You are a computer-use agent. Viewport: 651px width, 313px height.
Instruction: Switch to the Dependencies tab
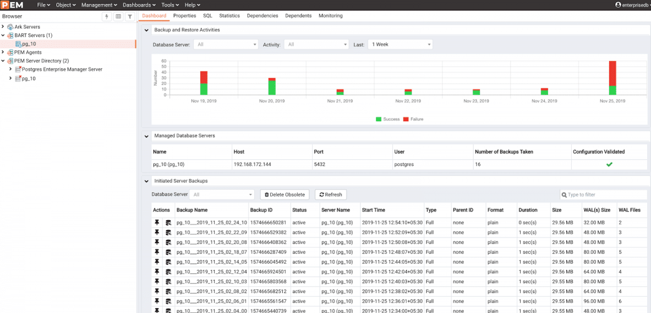262,16
